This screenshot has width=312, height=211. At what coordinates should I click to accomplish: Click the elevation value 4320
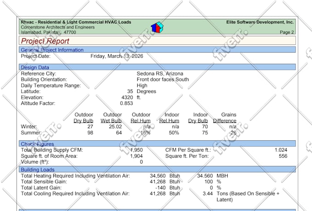pos(127,97)
